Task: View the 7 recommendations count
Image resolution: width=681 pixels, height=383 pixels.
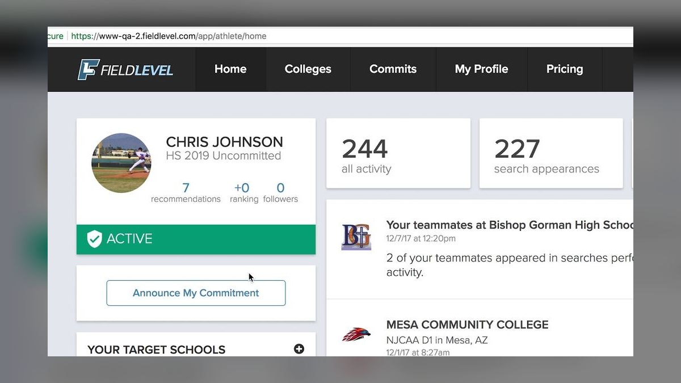Action: [x=186, y=193]
